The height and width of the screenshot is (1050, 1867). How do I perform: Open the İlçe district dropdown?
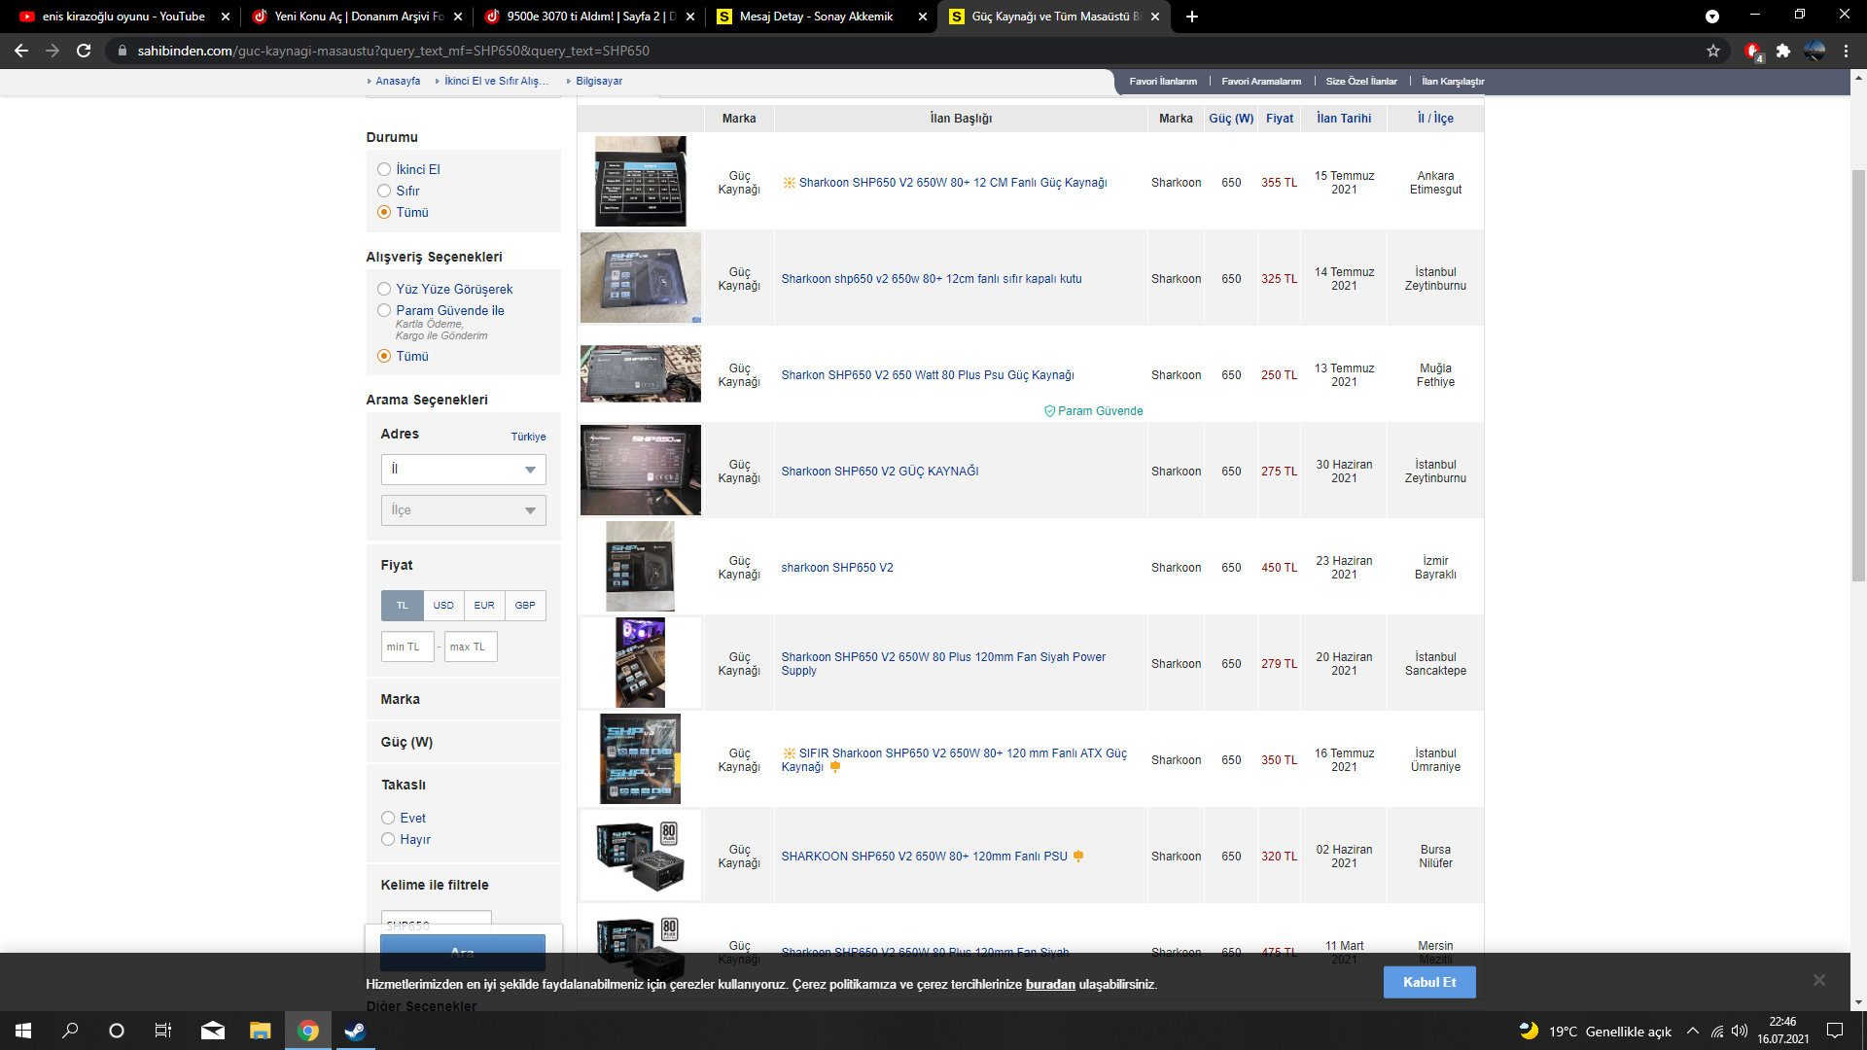coord(464,510)
